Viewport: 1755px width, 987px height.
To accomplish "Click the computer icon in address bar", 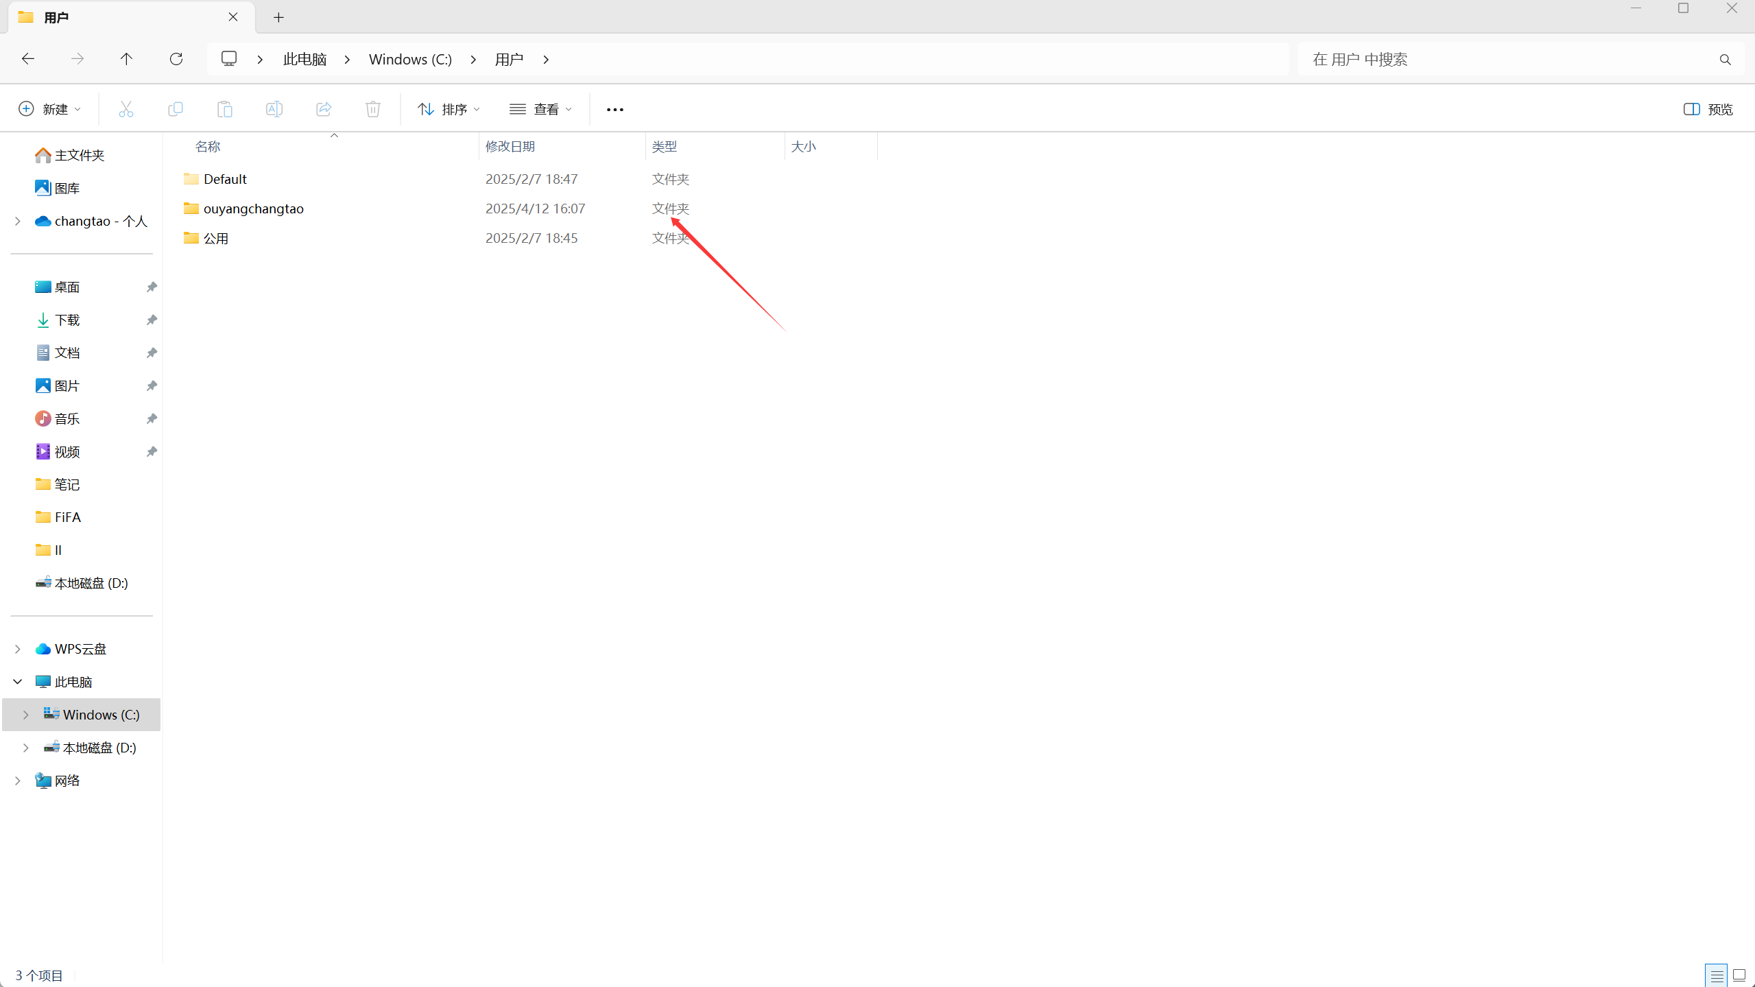I will coord(229,59).
